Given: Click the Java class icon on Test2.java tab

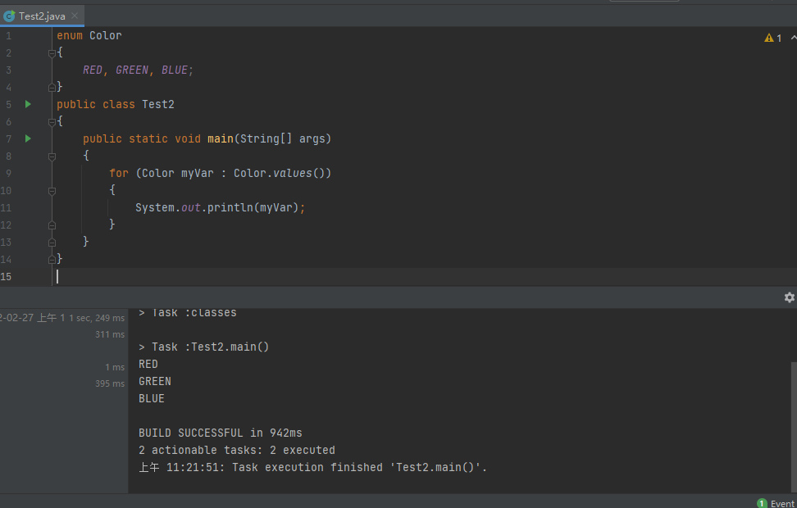Looking at the screenshot, I should point(9,16).
